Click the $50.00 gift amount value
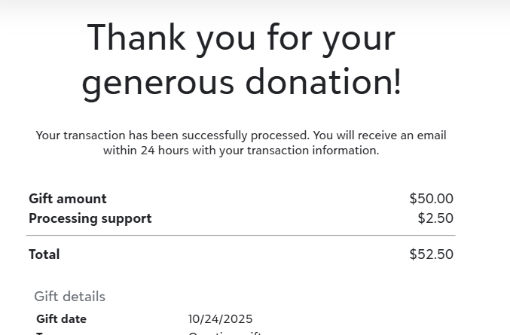Screen dimensions: 510x335 (x=431, y=199)
